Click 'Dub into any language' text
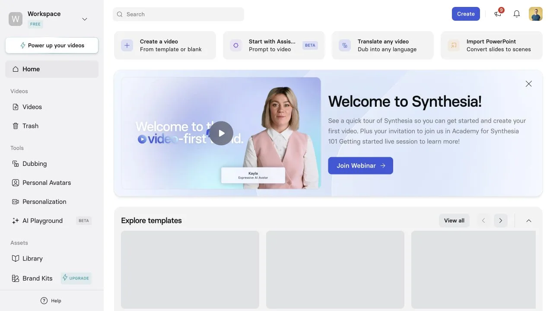 pos(387,49)
